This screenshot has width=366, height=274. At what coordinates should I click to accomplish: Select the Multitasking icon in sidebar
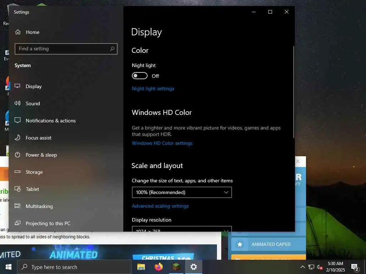pos(18,206)
